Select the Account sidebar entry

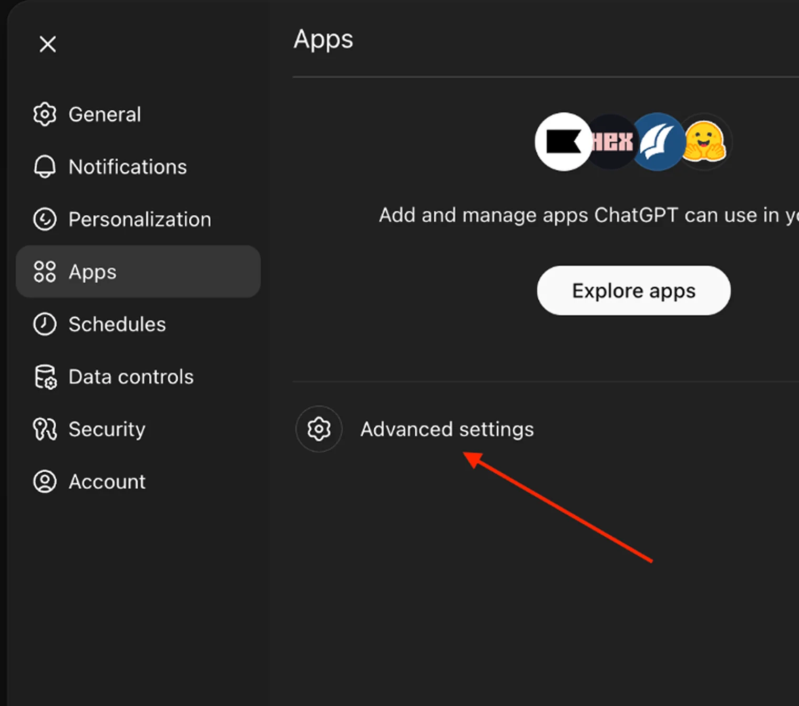point(107,481)
